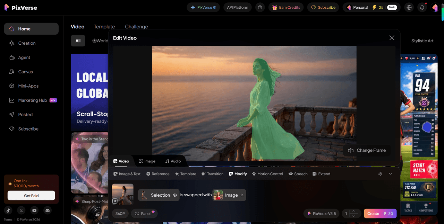Switch to the Video tab on Home
The height and width of the screenshot is (224, 444).
pyautogui.click(x=77, y=27)
